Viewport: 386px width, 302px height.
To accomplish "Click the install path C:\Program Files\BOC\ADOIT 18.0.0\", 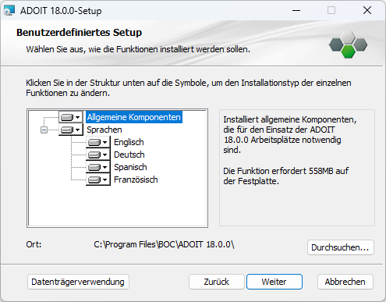I will pos(164,244).
